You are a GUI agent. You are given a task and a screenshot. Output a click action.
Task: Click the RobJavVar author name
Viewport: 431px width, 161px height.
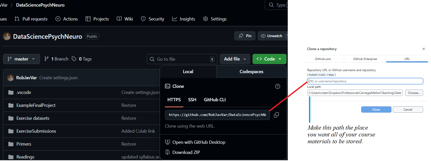pos(27,78)
